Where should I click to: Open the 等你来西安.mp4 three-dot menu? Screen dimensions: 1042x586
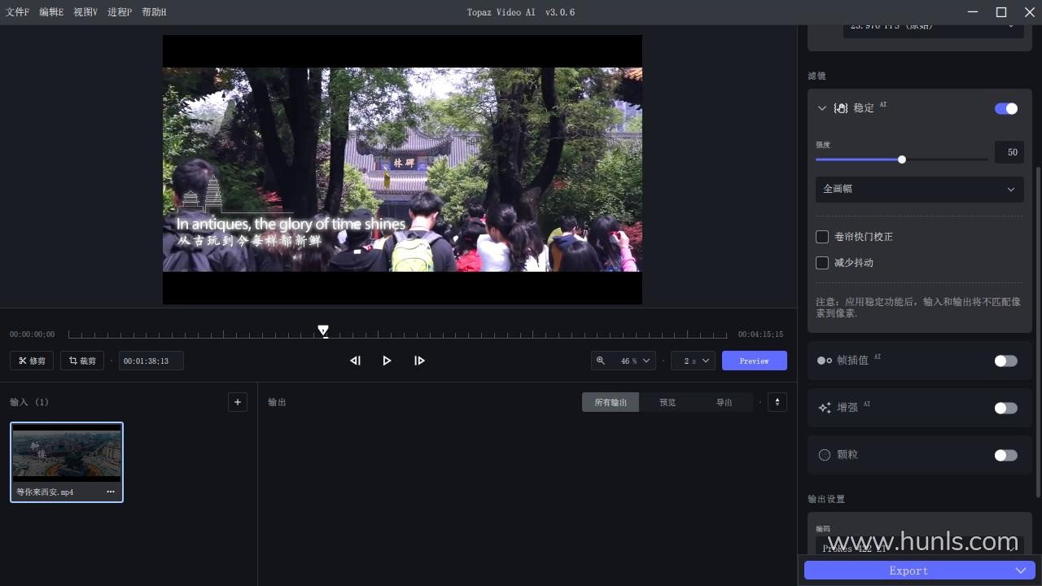111,492
